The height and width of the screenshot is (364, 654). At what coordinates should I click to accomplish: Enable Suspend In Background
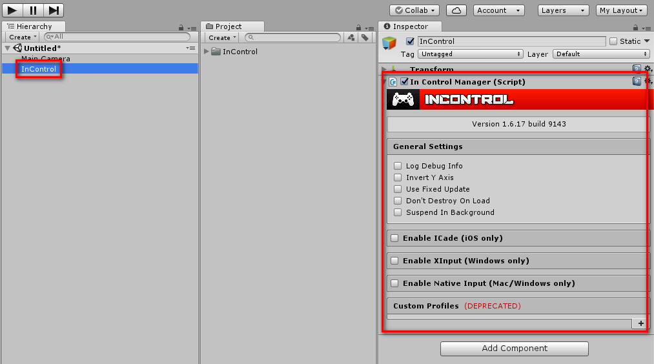[x=398, y=212]
